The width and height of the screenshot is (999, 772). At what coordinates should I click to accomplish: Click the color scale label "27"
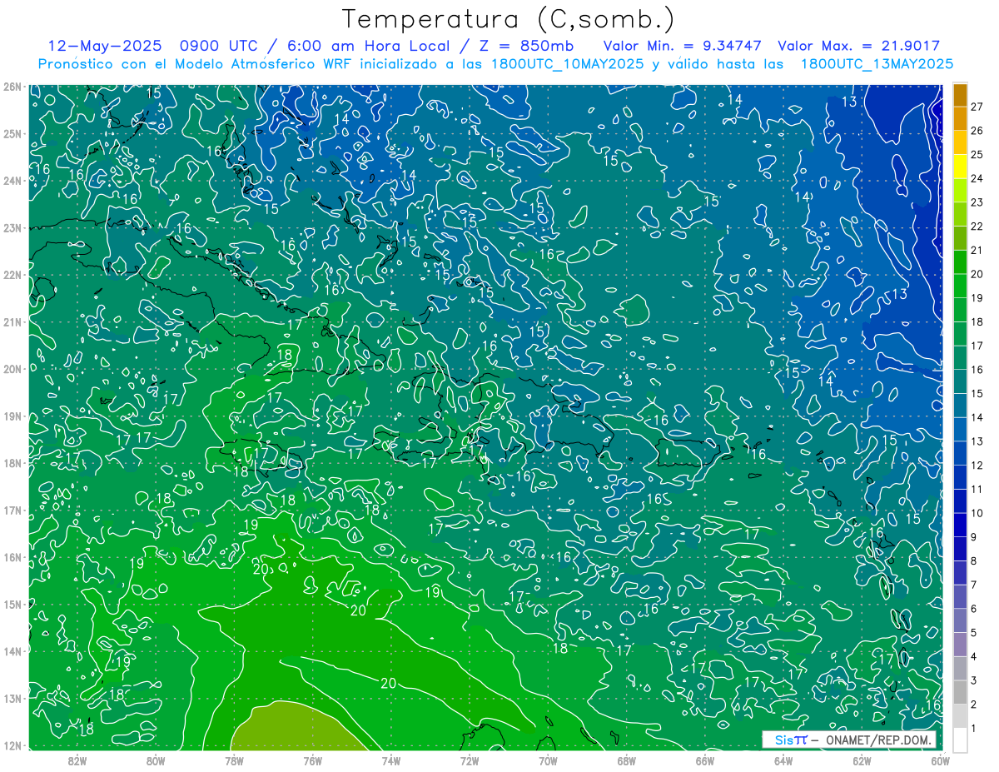point(977,107)
